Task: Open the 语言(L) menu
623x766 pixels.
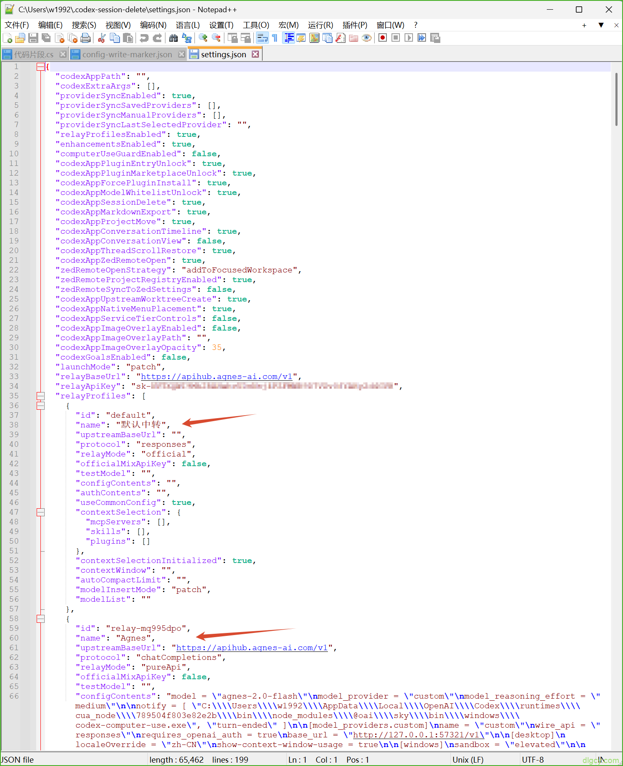Action: [x=188, y=25]
